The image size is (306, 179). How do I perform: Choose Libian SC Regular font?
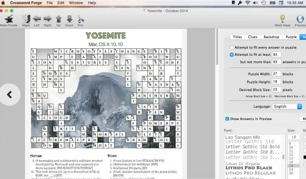click(x=243, y=163)
